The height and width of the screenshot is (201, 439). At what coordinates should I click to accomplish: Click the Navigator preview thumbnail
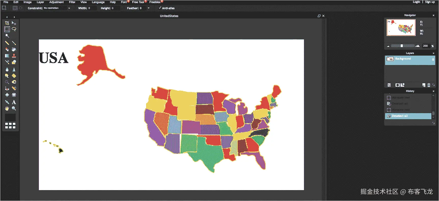pos(401,28)
